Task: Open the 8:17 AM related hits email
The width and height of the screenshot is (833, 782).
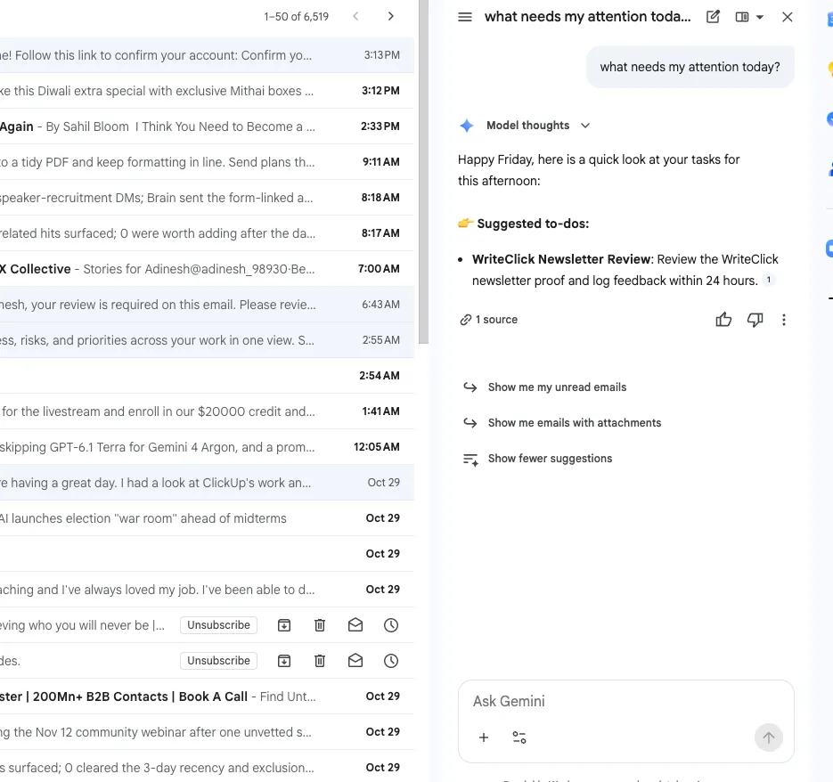Action: tap(207, 233)
